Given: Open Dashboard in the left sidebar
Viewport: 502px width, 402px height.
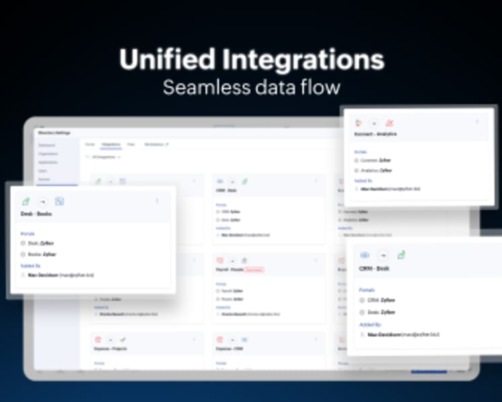Looking at the screenshot, I should pos(47,145).
